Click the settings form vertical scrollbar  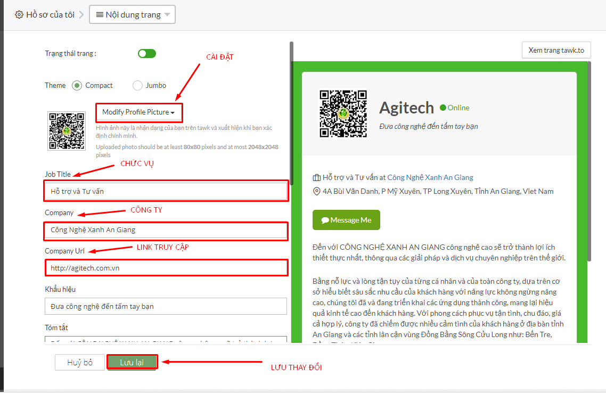click(x=291, y=113)
